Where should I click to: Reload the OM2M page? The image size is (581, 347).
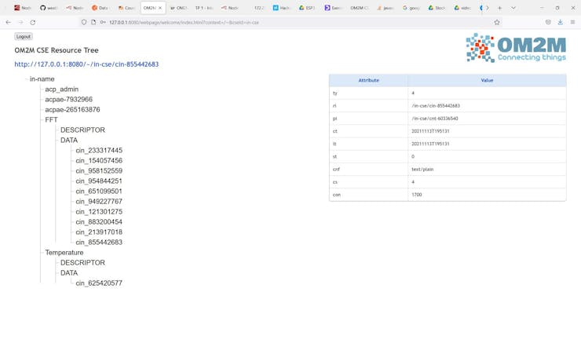(x=33, y=22)
